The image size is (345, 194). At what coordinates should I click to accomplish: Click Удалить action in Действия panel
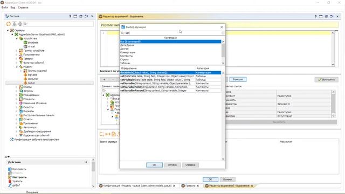point(15,181)
